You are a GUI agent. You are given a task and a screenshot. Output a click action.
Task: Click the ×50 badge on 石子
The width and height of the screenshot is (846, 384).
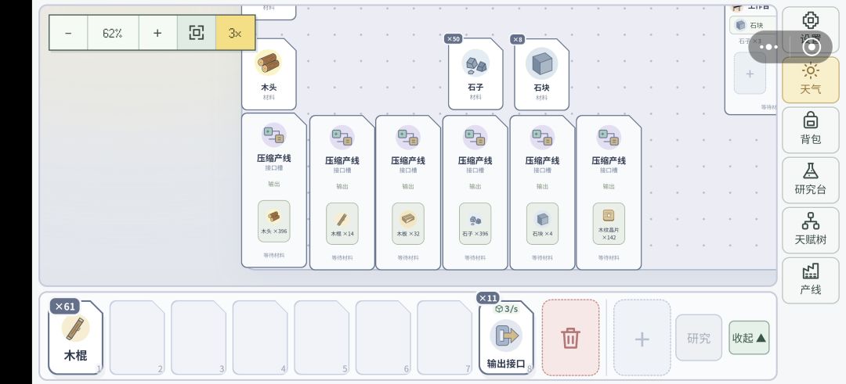pos(454,39)
